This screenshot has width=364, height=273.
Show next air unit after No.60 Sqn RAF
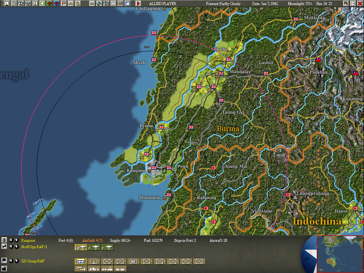click(x=16, y=247)
